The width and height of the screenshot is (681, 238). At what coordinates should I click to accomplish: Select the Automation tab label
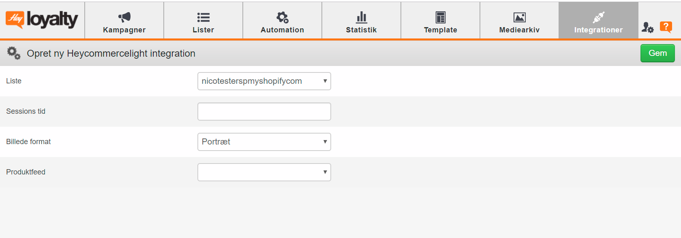click(283, 30)
